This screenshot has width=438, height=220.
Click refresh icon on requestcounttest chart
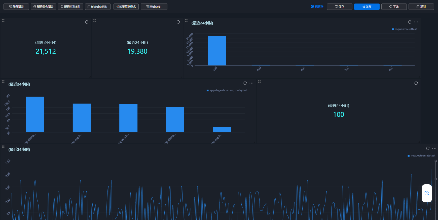[x=410, y=22]
